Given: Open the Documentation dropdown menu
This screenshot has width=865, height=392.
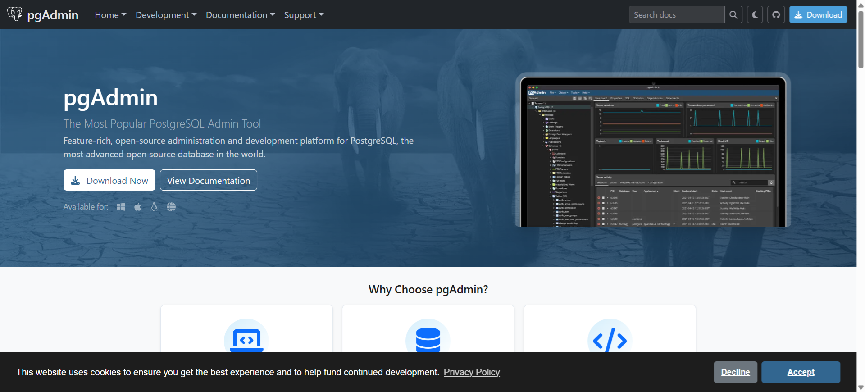Looking at the screenshot, I should click(x=240, y=15).
